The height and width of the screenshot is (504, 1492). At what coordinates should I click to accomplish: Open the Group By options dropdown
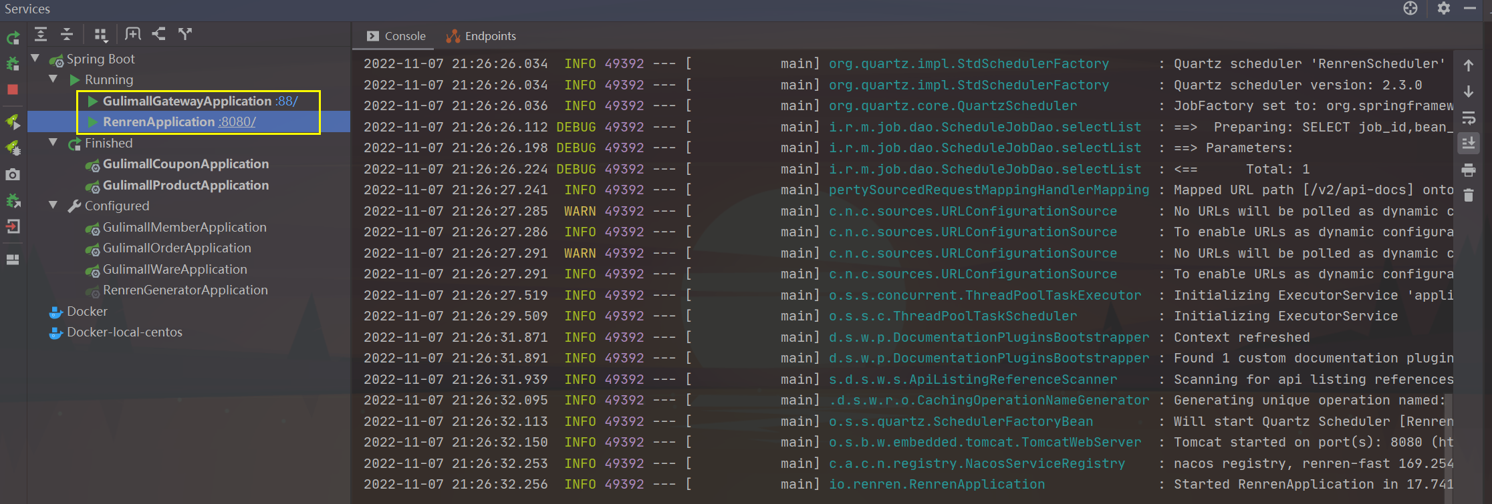coord(100,35)
